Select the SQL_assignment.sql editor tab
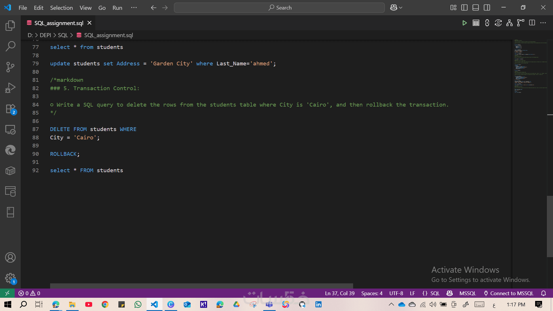The image size is (553, 311). 58,23
